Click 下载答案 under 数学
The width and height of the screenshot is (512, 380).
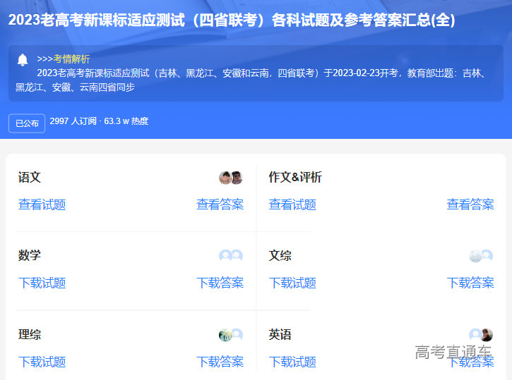click(220, 283)
